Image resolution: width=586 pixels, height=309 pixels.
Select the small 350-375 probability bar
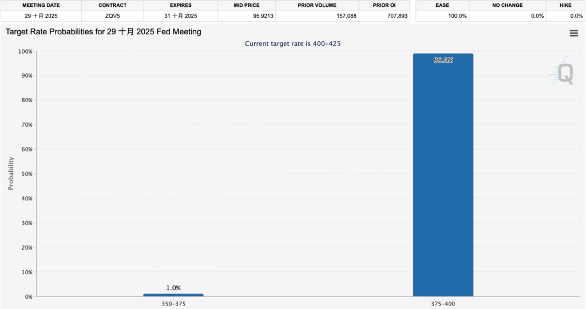173,295
